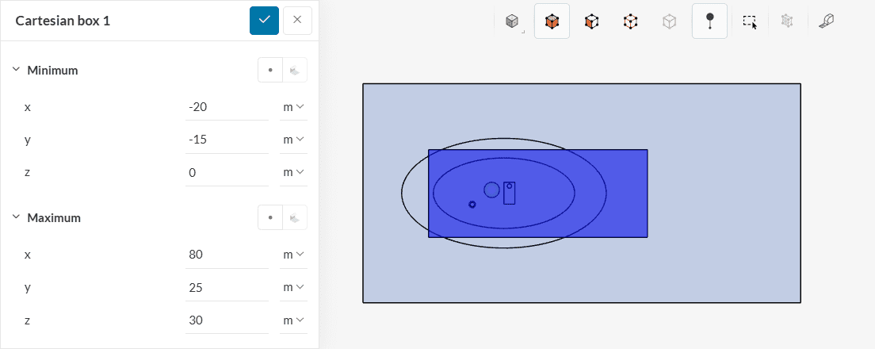Enable box selection tool (dashed rectangle)
875x349 pixels.
tap(749, 21)
